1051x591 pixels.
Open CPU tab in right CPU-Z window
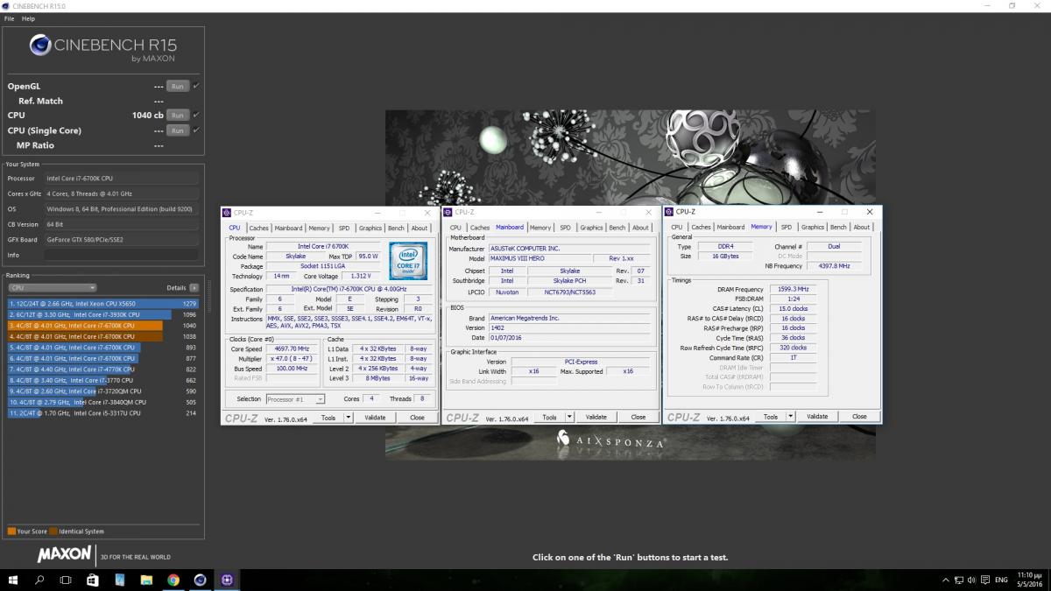(677, 228)
